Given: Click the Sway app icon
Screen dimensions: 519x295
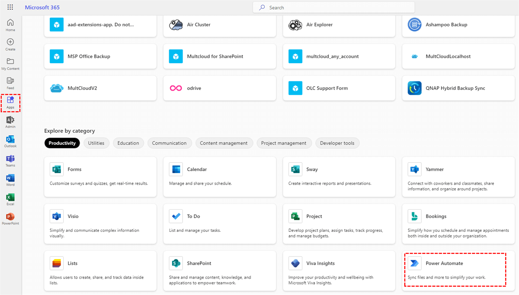Looking at the screenshot, I should [295, 170].
